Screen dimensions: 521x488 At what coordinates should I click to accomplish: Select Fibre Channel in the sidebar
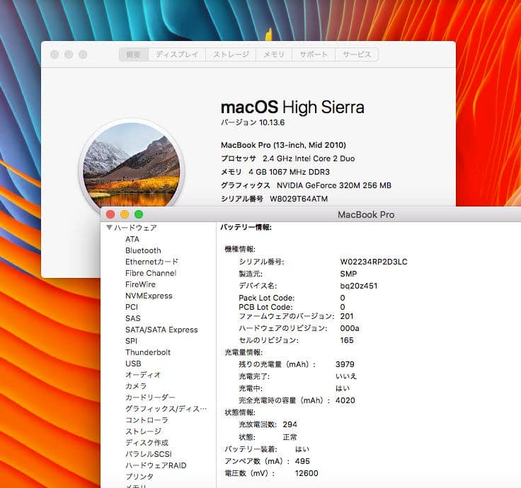click(151, 273)
